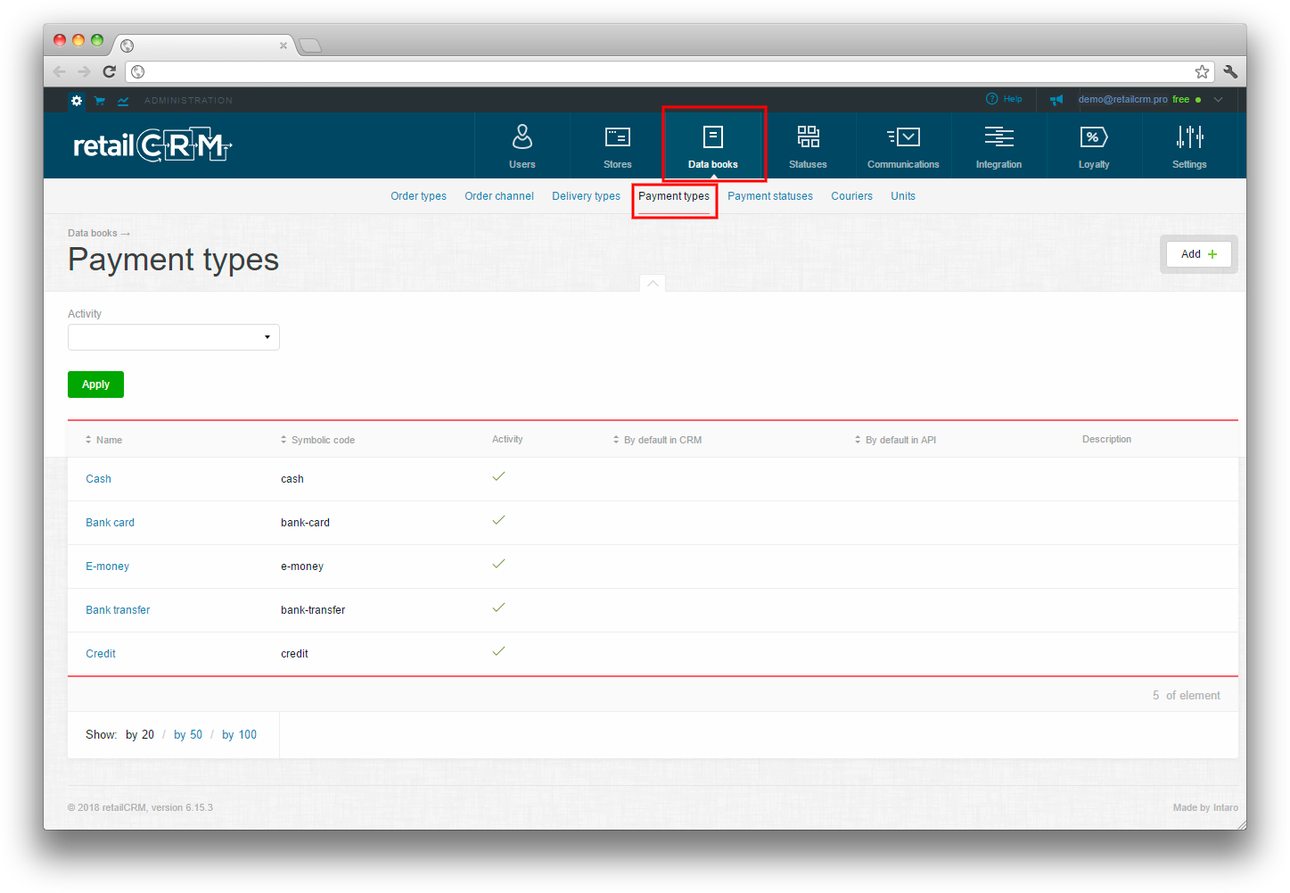Collapse the filter panel with the up chevron
Viewport: 1290px width, 893px height.
click(653, 284)
